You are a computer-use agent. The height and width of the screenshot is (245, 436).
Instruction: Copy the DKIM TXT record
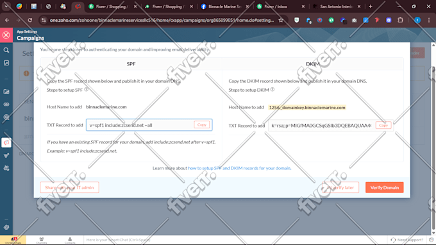coord(383,126)
